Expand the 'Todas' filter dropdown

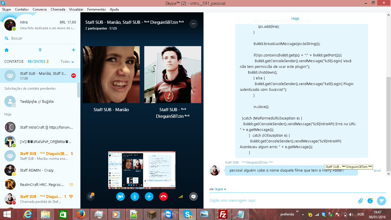[x=68, y=62]
